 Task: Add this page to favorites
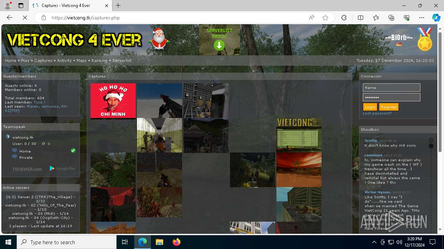pos(325,18)
